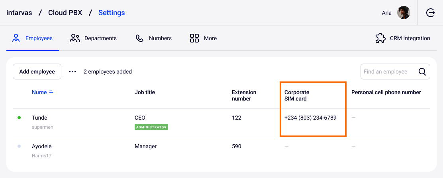Open Ana's profile avatar
Viewport: 443px width, 178px height.
coord(404,13)
